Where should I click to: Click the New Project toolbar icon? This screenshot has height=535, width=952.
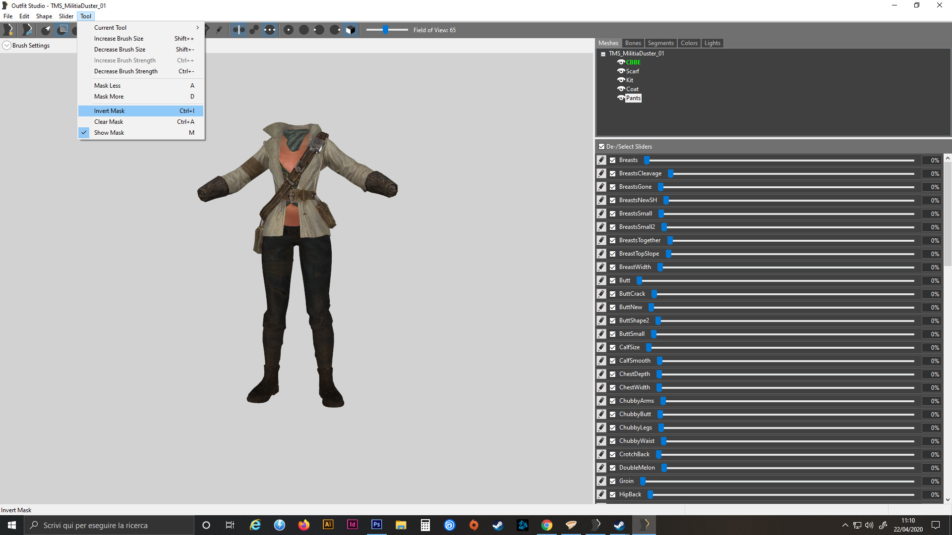pos(8,30)
